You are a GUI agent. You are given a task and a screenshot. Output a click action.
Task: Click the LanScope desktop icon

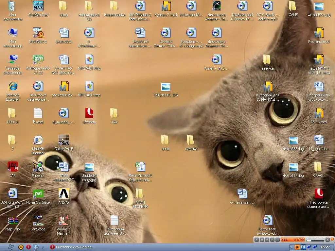click(38, 221)
